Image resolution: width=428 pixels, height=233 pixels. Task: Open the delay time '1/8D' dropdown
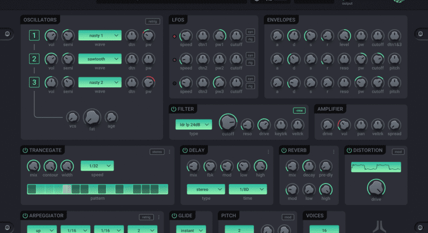tap(247, 189)
